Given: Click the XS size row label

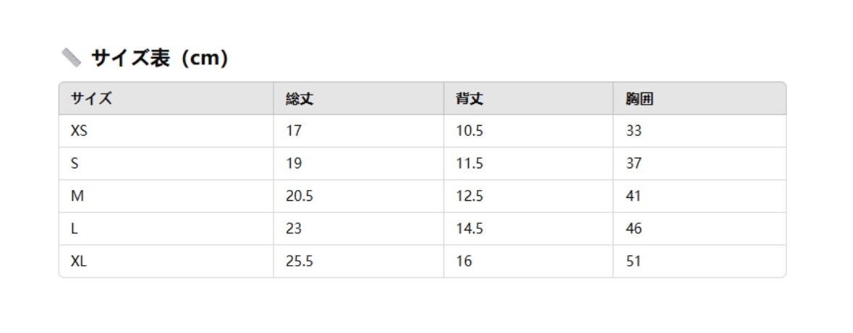Looking at the screenshot, I should click(79, 131).
